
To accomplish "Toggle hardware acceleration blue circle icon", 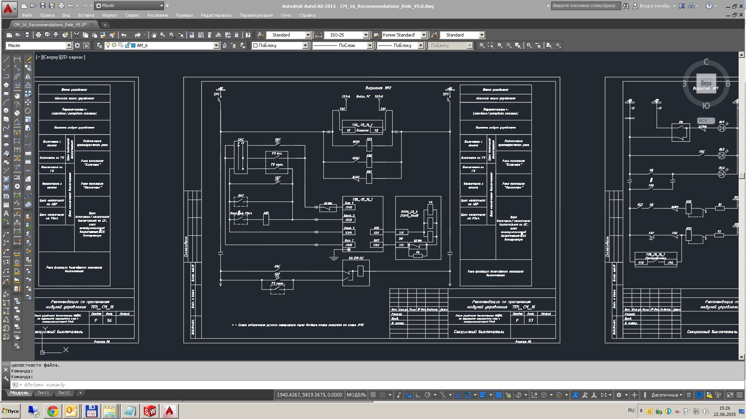I will pos(699,395).
